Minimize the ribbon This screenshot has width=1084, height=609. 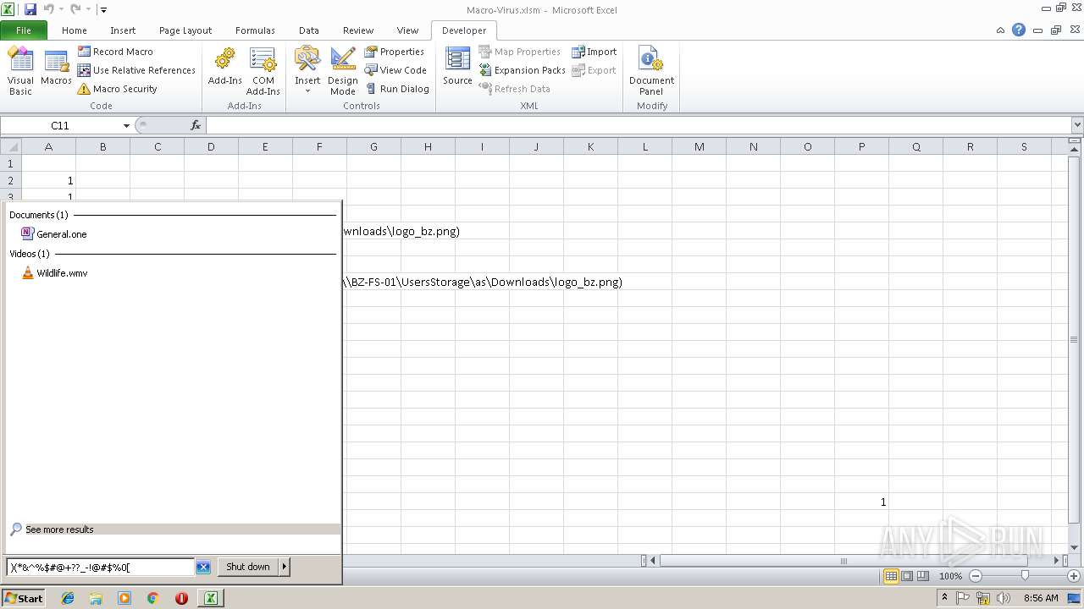1001,30
